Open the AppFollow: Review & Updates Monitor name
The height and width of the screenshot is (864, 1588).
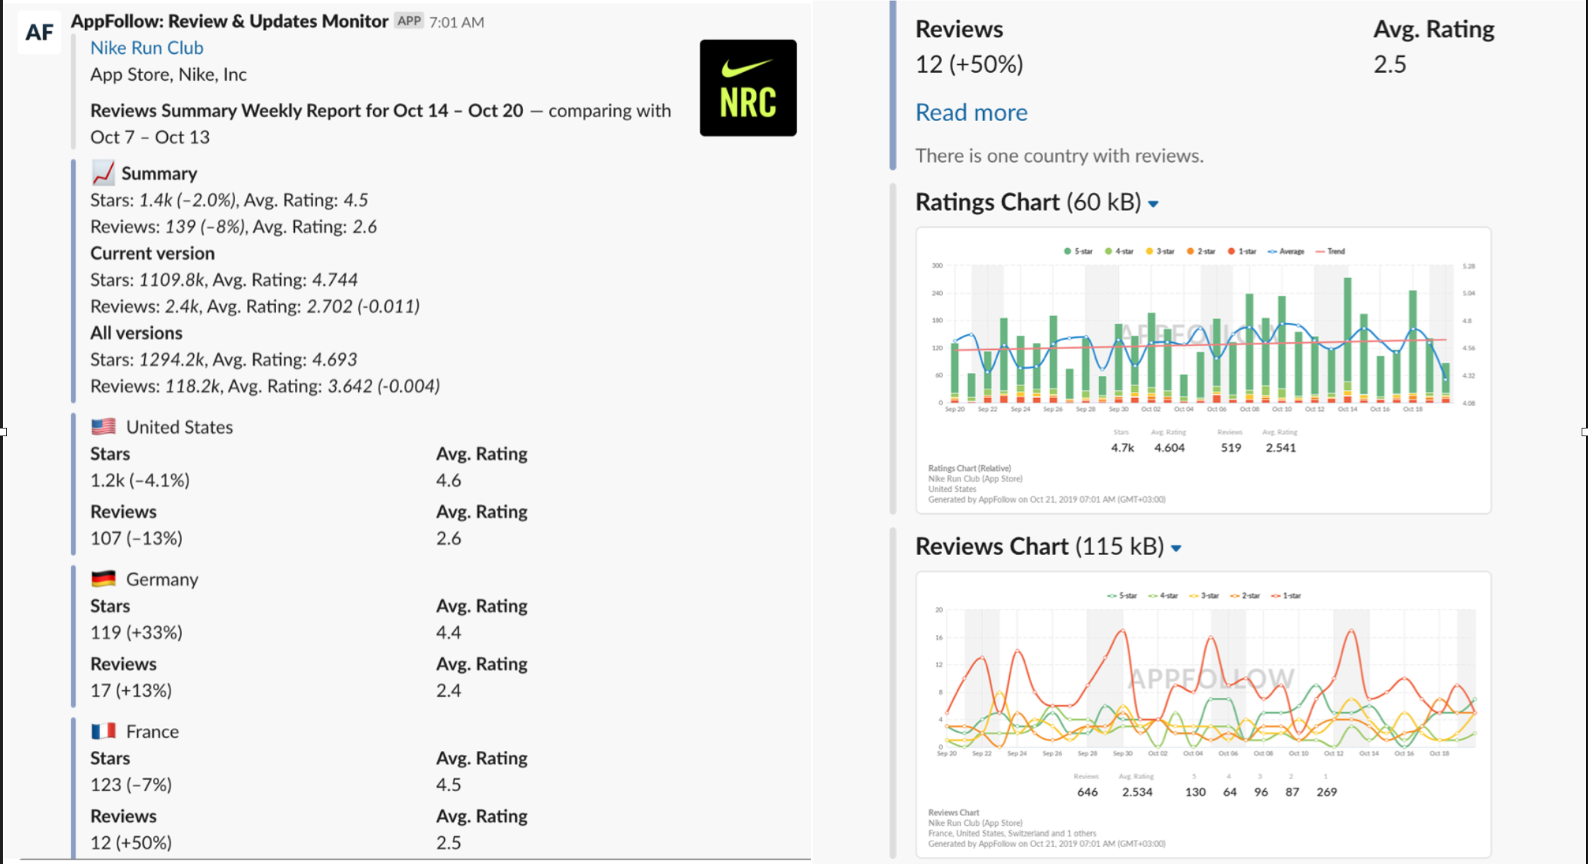point(230,21)
